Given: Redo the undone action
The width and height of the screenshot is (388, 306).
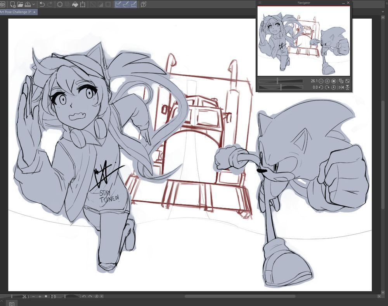Looking at the screenshot, I should [x=50, y=4].
